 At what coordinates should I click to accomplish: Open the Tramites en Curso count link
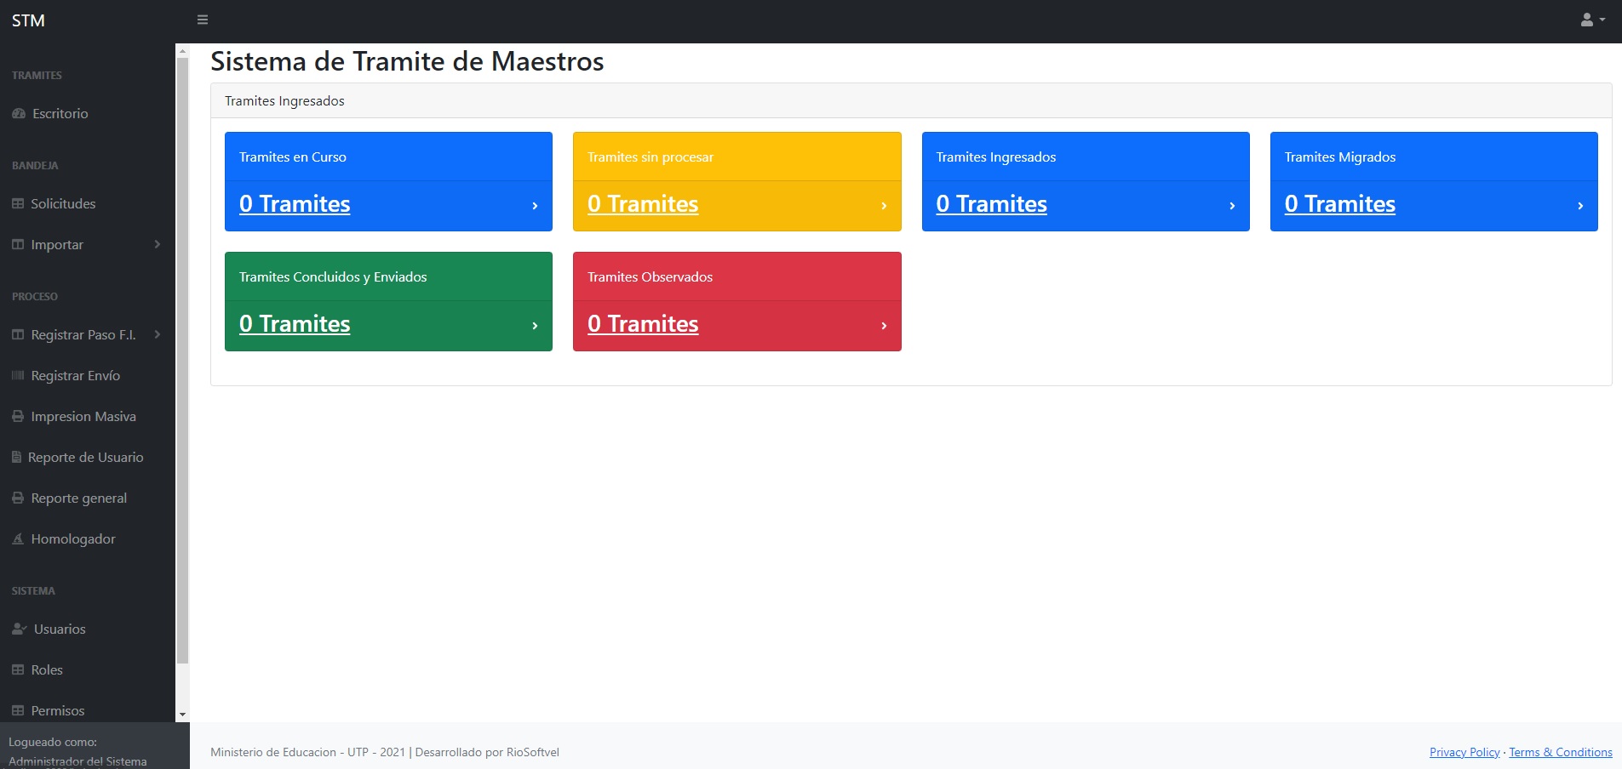[x=295, y=204]
